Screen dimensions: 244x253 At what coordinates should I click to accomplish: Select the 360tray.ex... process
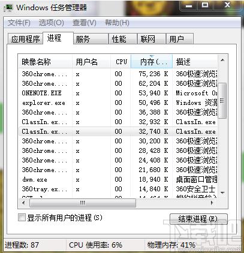118,189
